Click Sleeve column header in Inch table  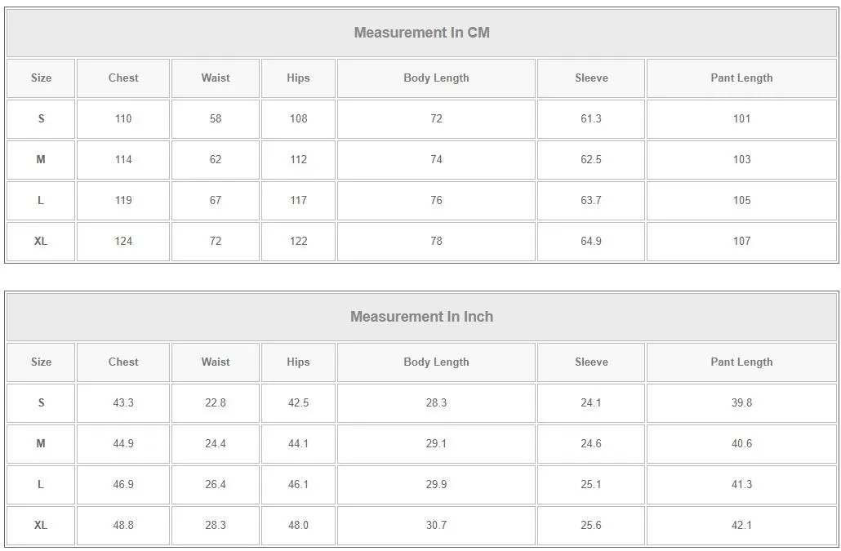591,362
